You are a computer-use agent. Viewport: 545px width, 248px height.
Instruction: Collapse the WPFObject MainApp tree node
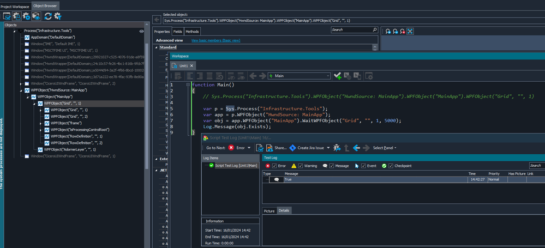[x=28, y=96]
